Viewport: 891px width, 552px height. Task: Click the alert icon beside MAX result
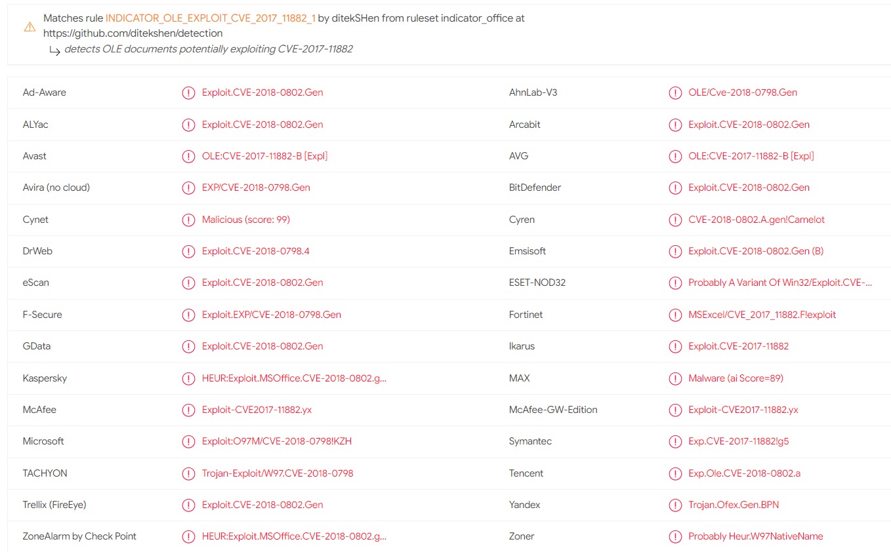click(x=675, y=378)
